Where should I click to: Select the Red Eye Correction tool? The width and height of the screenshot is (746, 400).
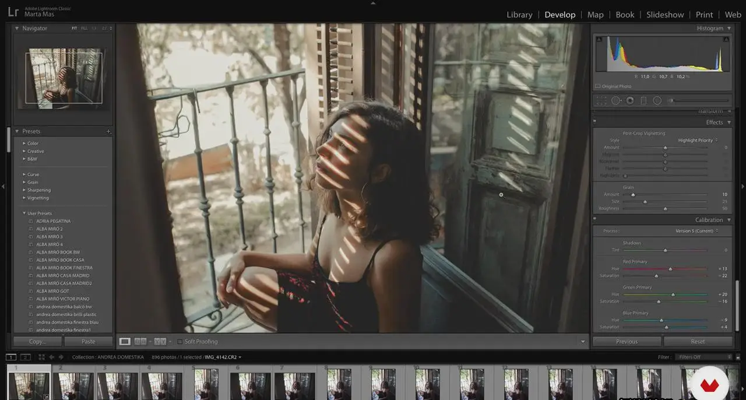630,101
